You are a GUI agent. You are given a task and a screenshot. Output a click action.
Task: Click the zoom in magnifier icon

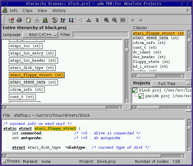pos(107,20)
